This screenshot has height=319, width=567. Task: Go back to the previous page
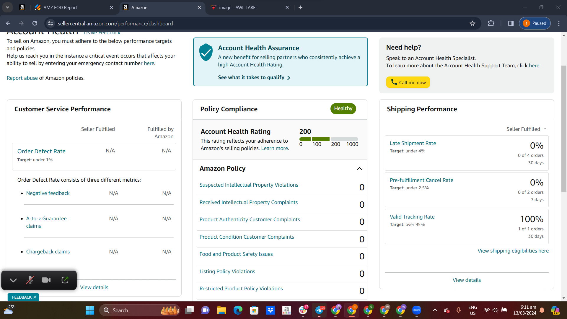point(8,23)
